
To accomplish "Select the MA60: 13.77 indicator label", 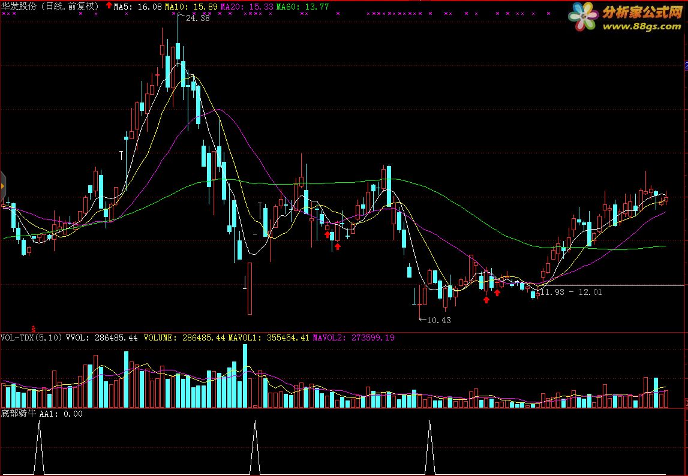I will pyautogui.click(x=302, y=7).
